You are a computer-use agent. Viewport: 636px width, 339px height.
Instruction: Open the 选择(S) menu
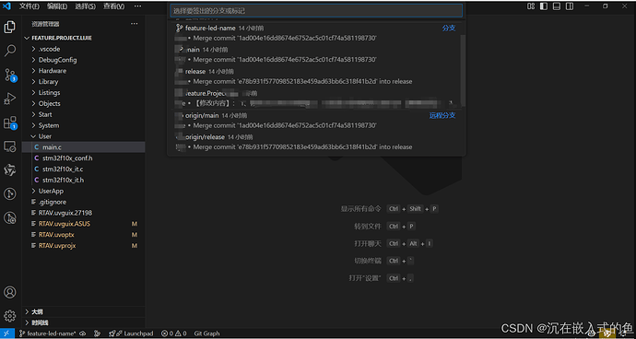pos(85,6)
